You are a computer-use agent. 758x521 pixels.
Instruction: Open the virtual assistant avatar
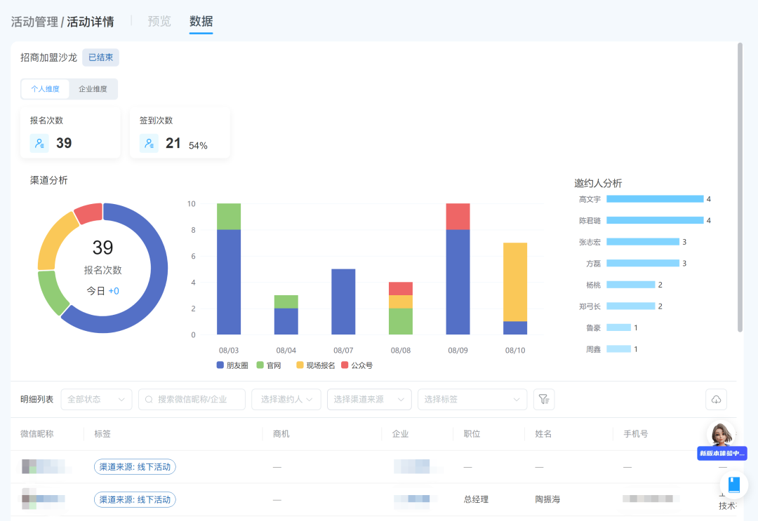pyautogui.click(x=722, y=435)
